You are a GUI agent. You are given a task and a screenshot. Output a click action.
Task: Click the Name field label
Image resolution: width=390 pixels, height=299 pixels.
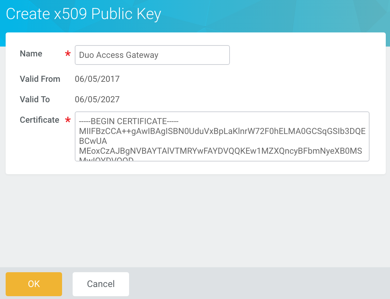31,54
